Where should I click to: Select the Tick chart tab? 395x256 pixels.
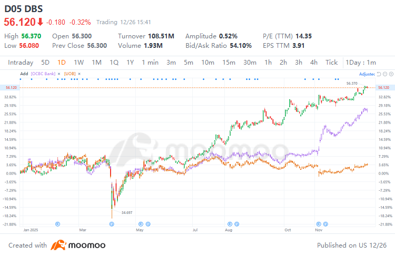click(331, 63)
